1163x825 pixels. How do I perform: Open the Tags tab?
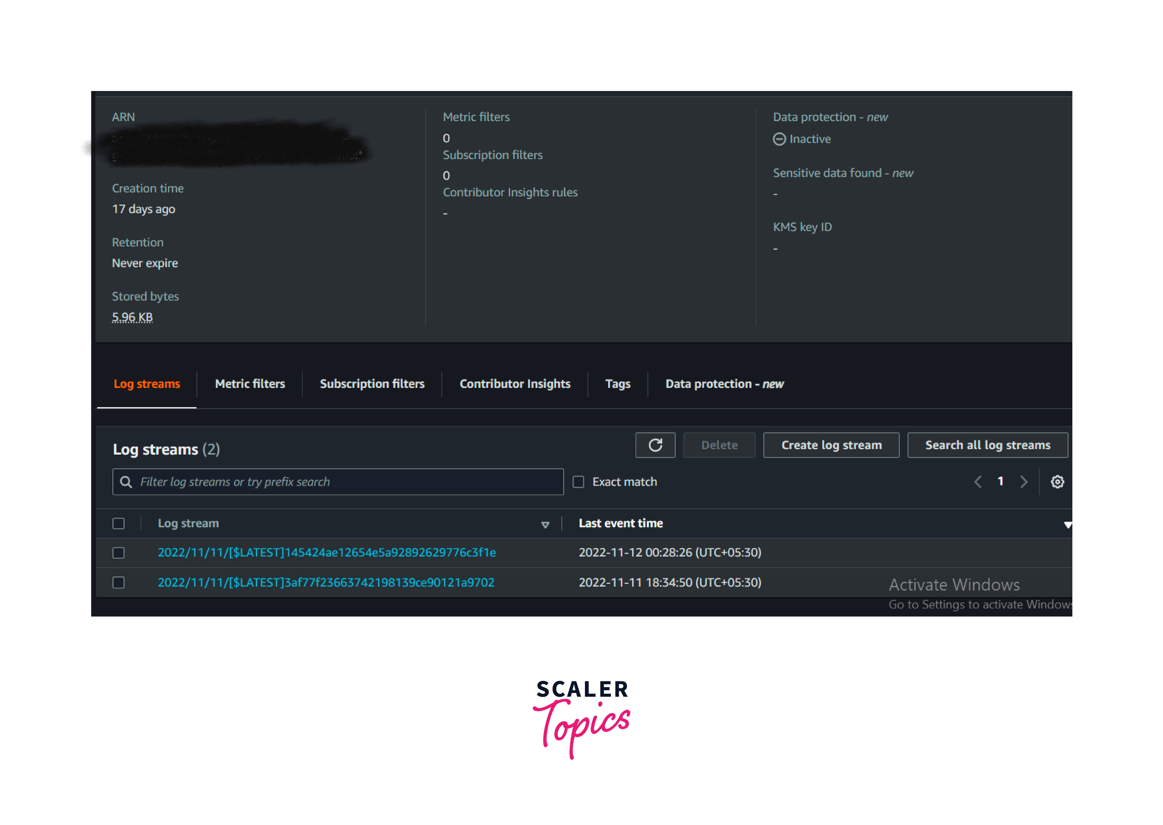[618, 383]
